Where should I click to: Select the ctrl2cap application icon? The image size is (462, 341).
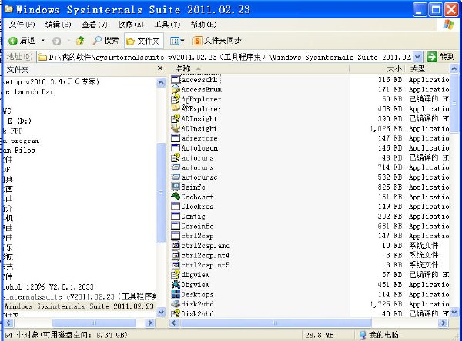(176, 236)
